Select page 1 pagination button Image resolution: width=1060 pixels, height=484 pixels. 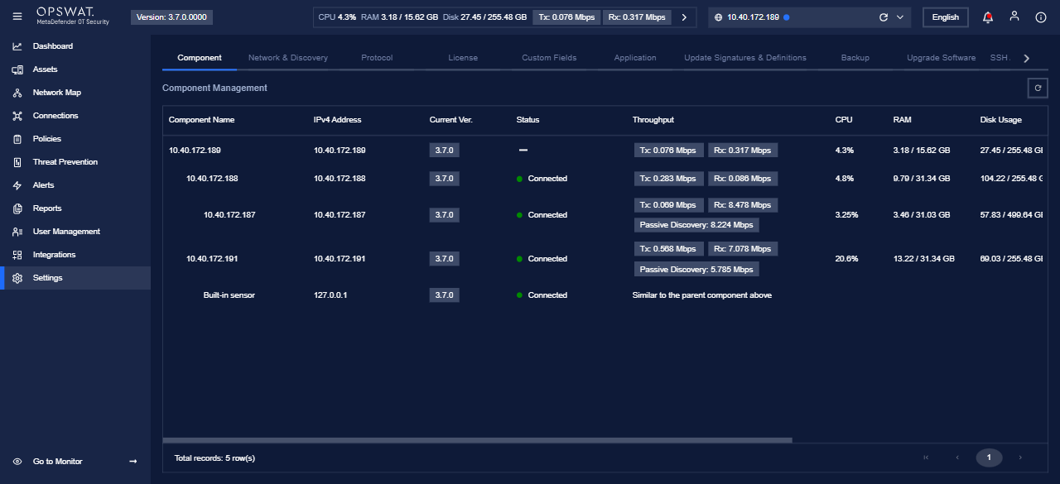pos(989,458)
